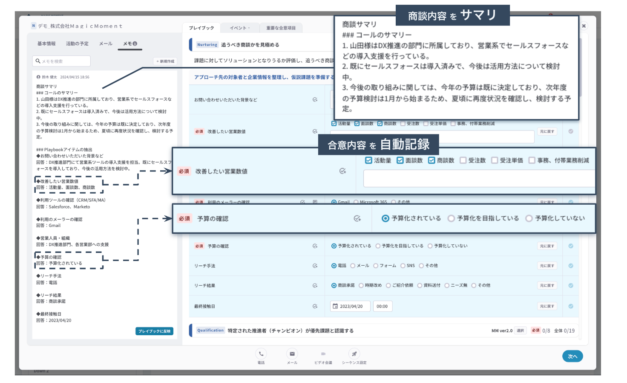Click the completion check circle in リーチ結果 row

[x=571, y=285]
